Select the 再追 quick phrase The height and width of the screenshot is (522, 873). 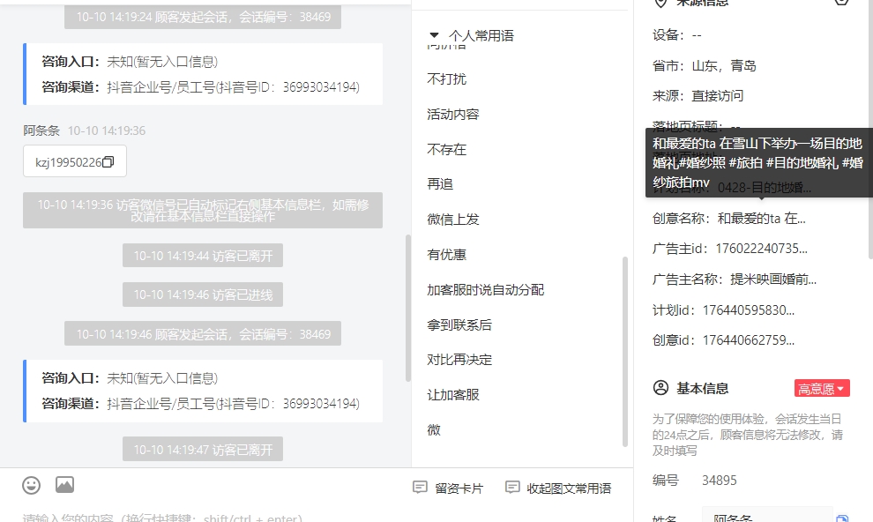pyautogui.click(x=440, y=184)
